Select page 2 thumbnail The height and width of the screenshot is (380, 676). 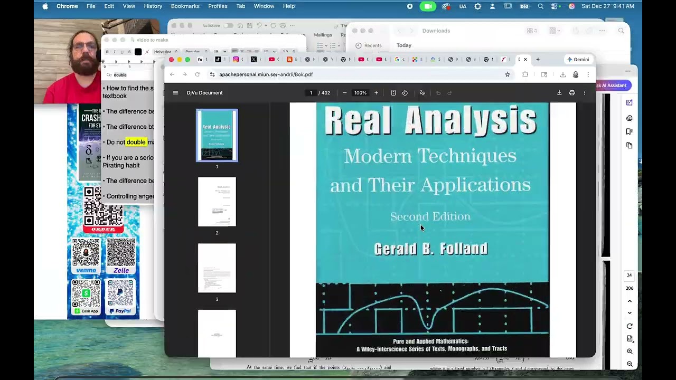(x=217, y=202)
